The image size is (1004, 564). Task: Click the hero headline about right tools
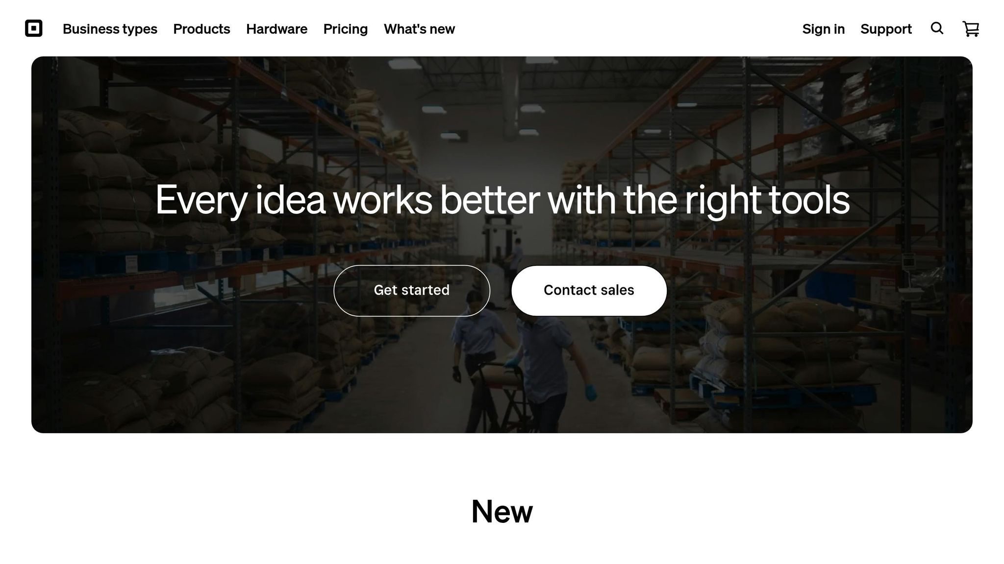point(502,200)
